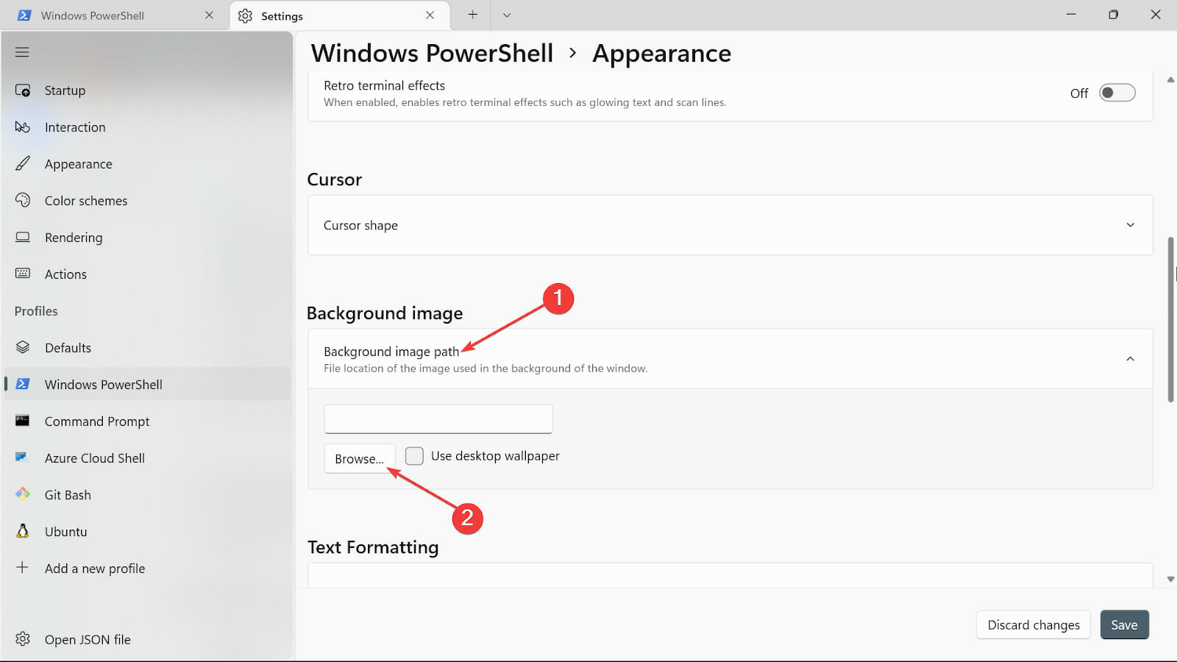This screenshot has width=1177, height=662.
Task: Click the scrollbar down arrow
Action: [1170, 580]
